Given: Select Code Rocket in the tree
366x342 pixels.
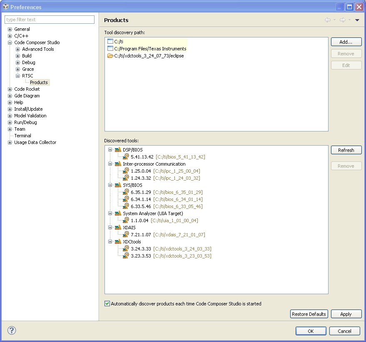Looking at the screenshot, I should click(27, 89).
